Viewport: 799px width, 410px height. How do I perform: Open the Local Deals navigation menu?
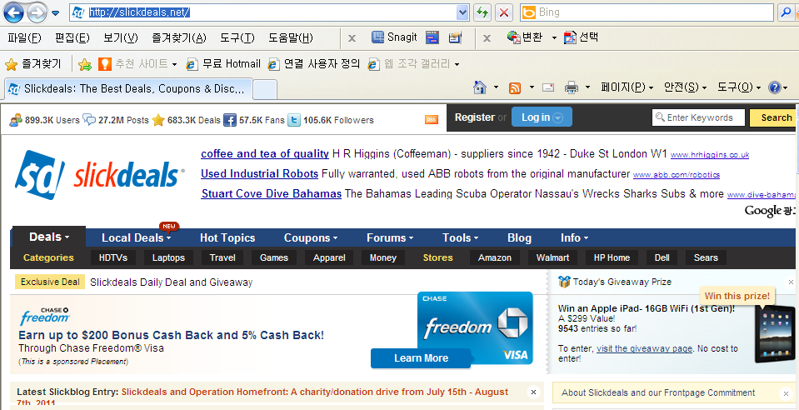click(136, 237)
